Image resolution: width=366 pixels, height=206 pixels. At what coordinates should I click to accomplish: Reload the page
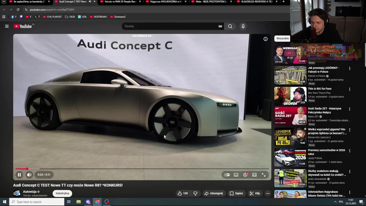click(x=18, y=10)
